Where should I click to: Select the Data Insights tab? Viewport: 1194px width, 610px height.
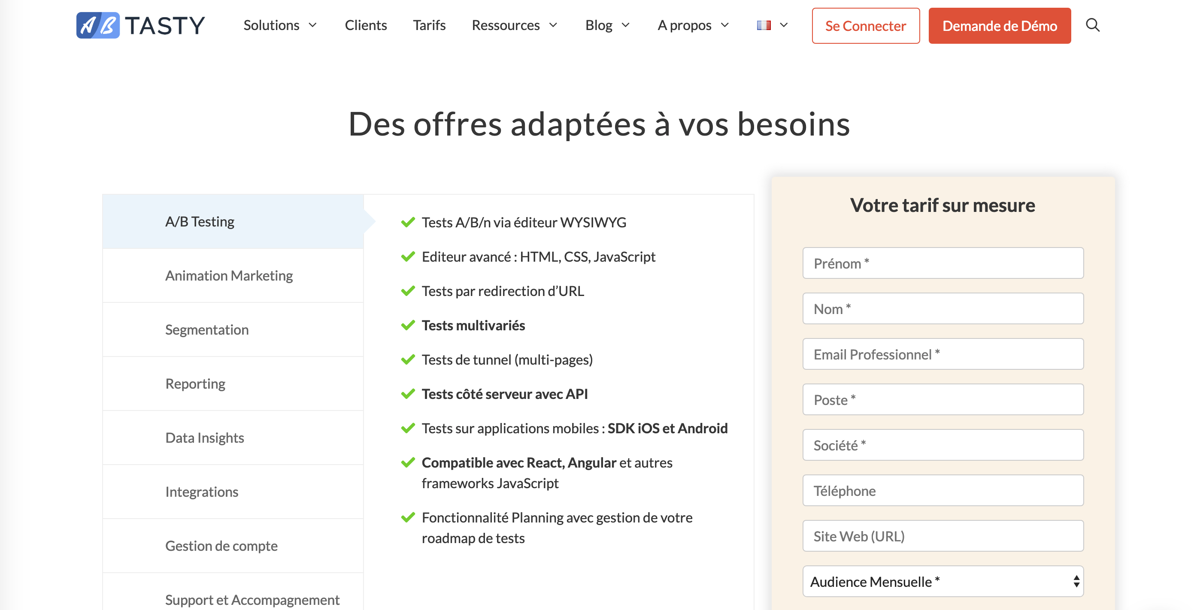coord(233,438)
